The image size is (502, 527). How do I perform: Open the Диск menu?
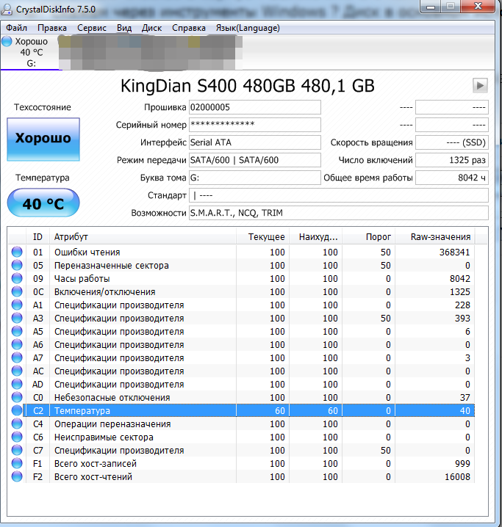pos(151,28)
